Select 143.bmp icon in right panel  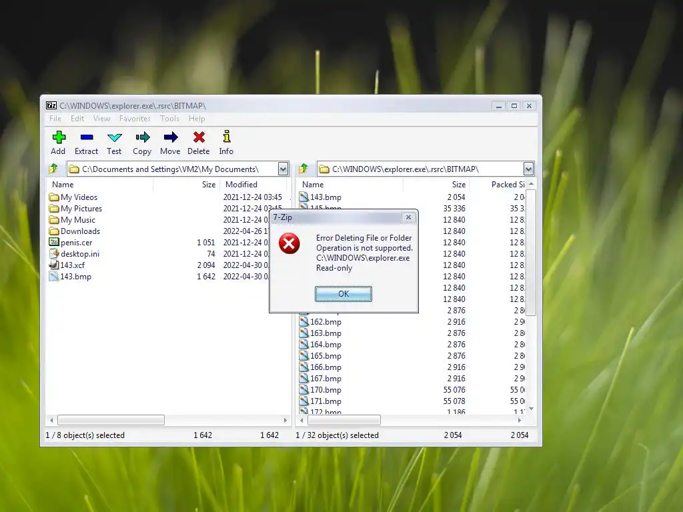coord(304,197)
